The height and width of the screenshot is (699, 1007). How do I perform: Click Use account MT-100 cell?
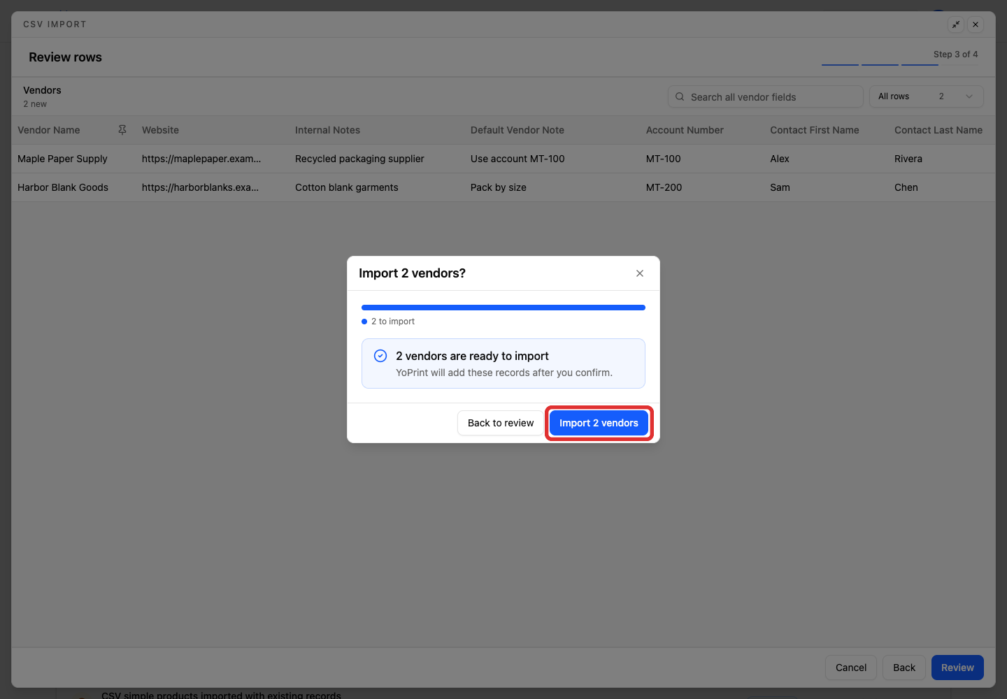tap(517, 159)
